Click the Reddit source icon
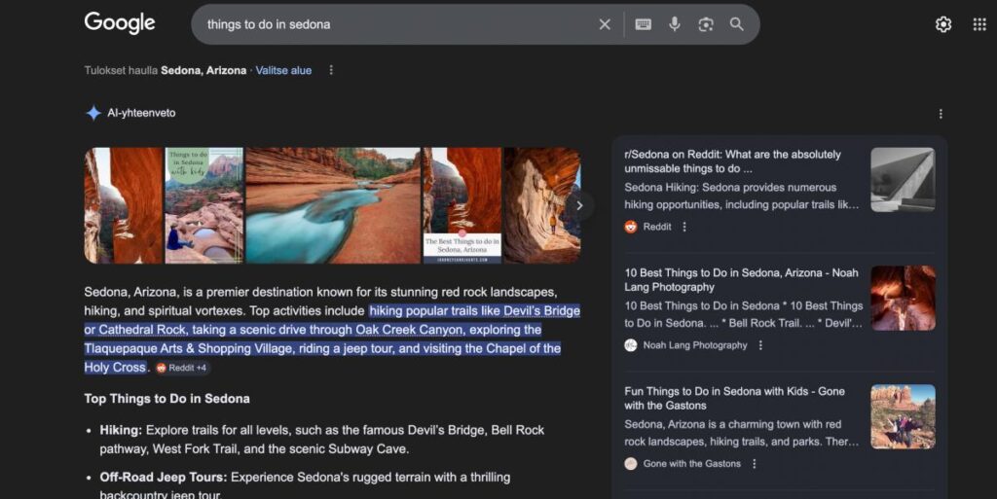997x499 pixels. click(x=630, y=227)
